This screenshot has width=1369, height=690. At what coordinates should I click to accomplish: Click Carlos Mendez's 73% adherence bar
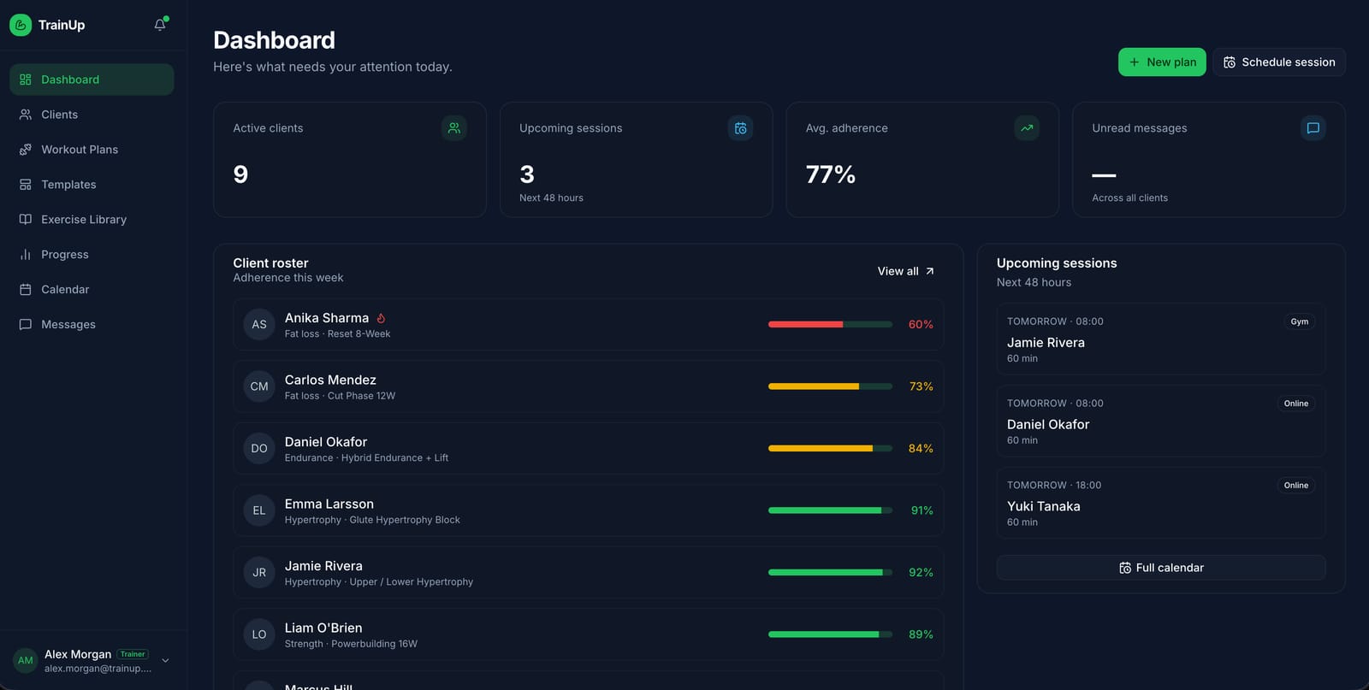(830, 386)
